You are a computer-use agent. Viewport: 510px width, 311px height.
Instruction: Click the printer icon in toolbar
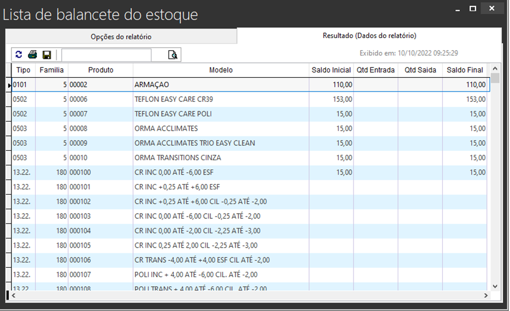coord(33,55)
